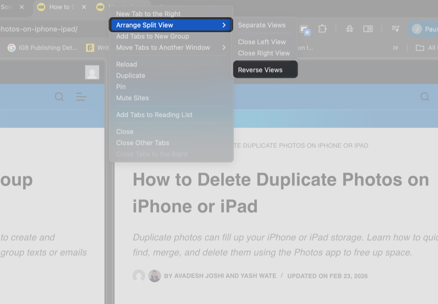This screenshot has height=304, width=438.
Task: Open the reading list book icon
Action: pyautogui.click(x=368, y=29)
